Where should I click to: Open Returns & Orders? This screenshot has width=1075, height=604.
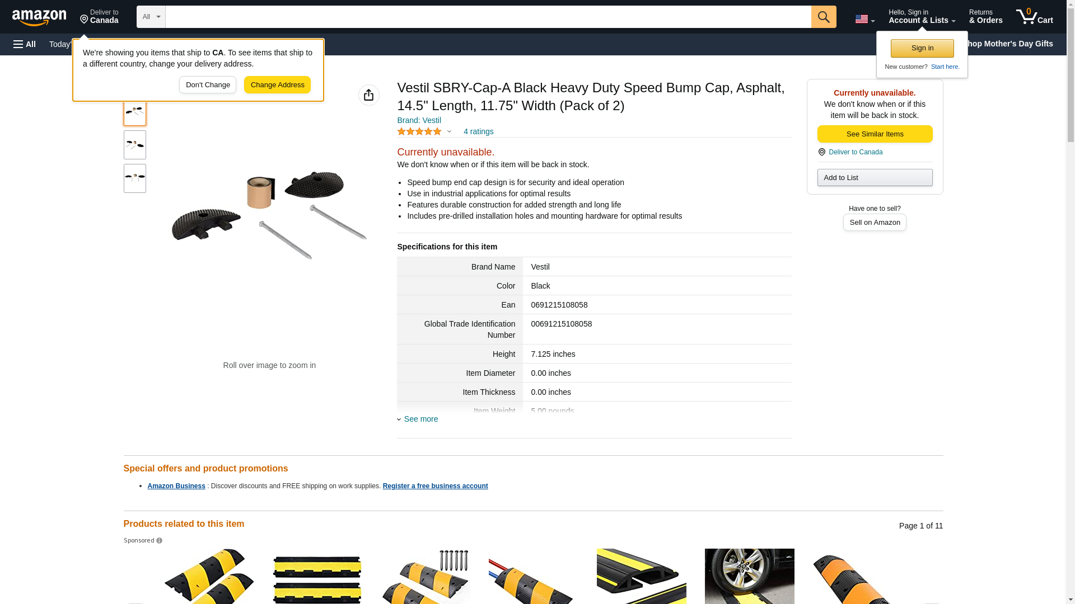pyautogui.click(x=985, y=17)
